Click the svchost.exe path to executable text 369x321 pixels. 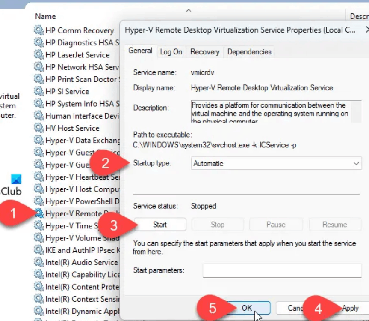[x=215, y=145]
